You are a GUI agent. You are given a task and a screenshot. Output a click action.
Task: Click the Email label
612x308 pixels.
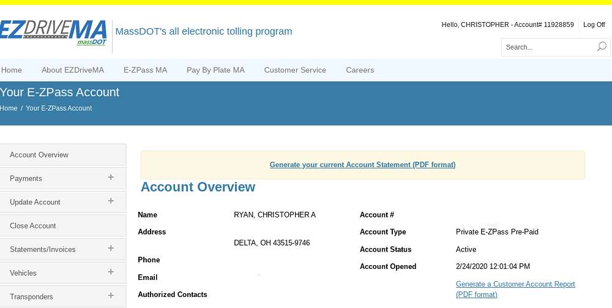(x=147, y=277)
